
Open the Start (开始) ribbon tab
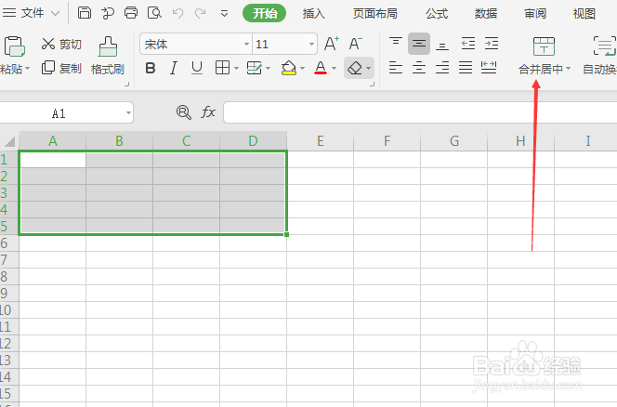point(265,13)
